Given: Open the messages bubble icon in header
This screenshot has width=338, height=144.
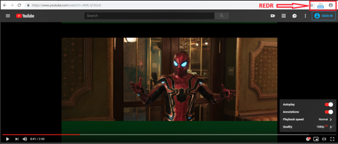Looking at the screenshot, I should coord(294,16).
